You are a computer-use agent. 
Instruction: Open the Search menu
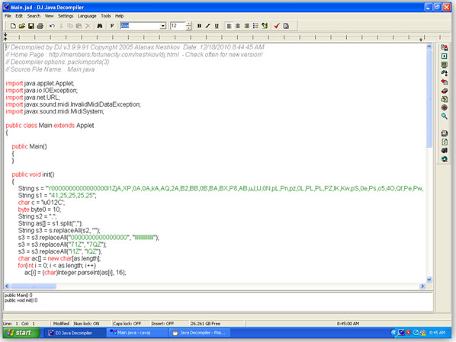(34, 16)
